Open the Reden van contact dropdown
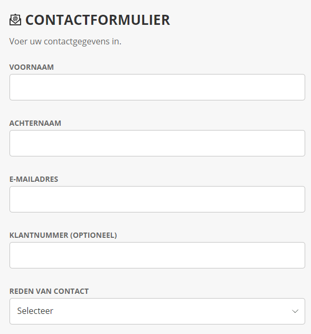Image resolution: width=311 pixels, height=334 pixels. point(157,311)
